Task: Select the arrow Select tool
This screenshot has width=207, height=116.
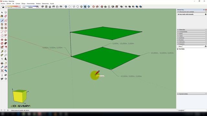Action: tap(2, 12)
